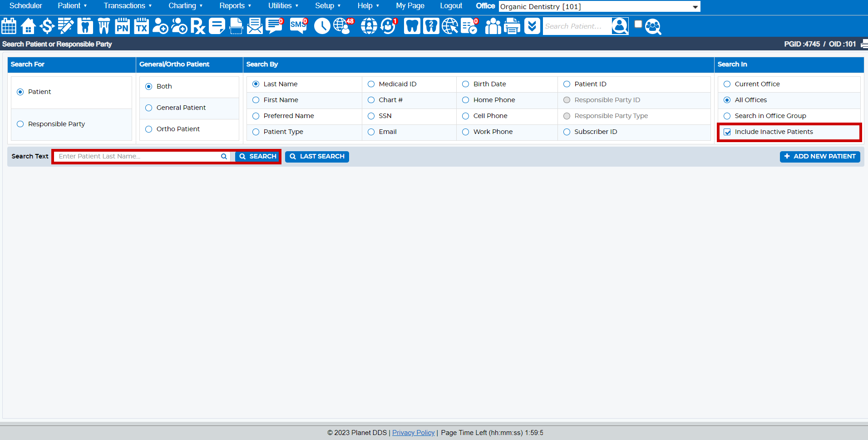Click the document scan icon
The width and height of the screenshot is (868, 440).
coord(236,26)
